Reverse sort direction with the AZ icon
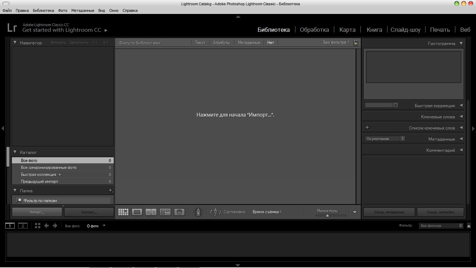This screenshot has width=476, height=268. (215, 212)
